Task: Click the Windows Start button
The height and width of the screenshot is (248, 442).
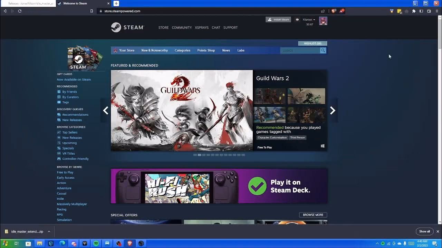Action: pyautogui.click(x=5, y=244)
